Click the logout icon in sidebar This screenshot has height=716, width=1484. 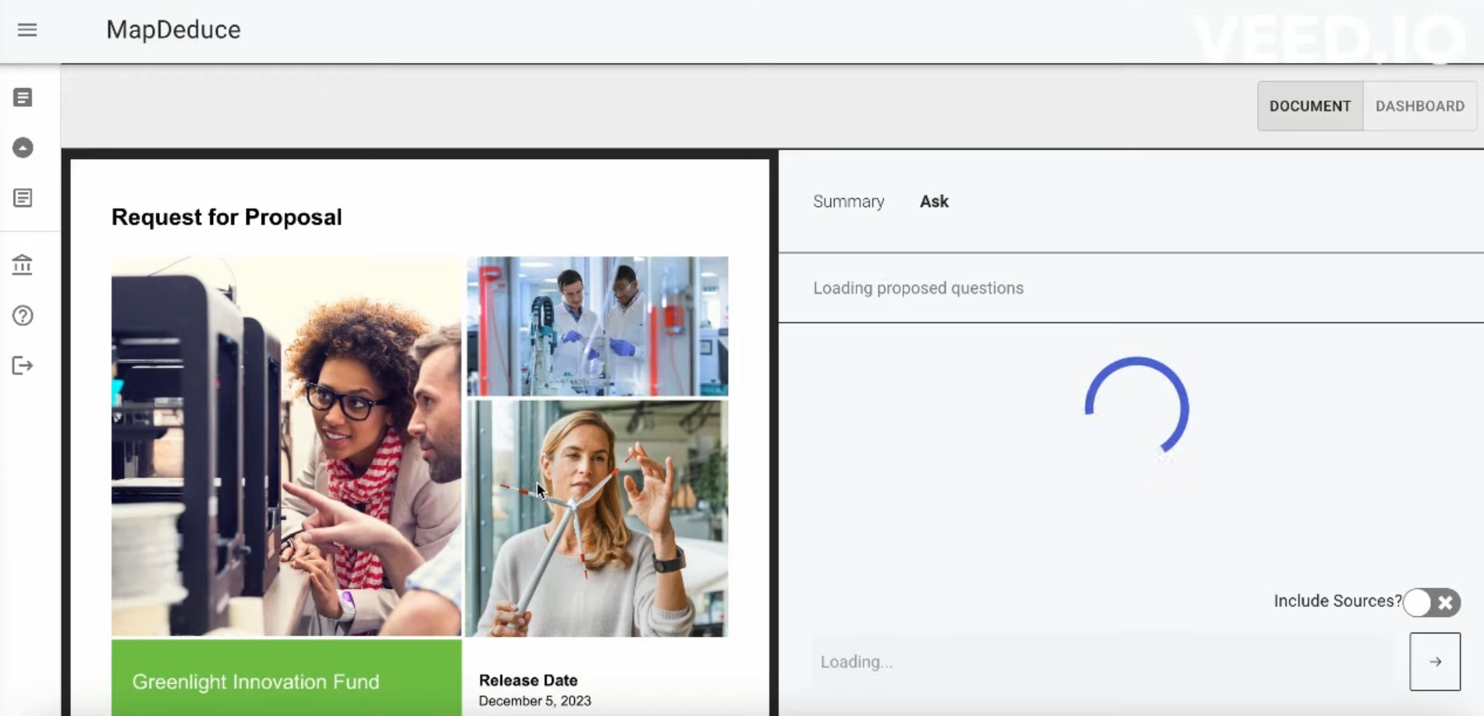[23, 366]
